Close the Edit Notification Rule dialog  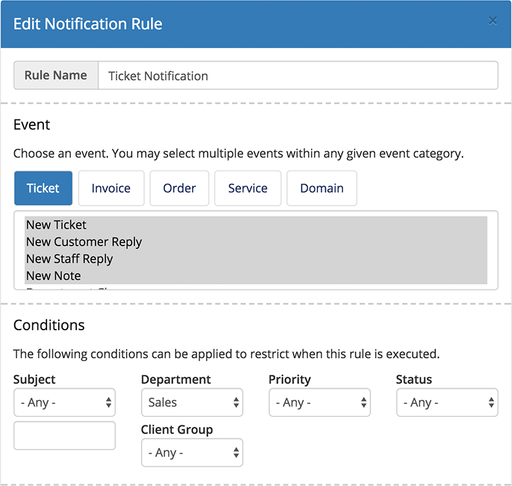point(493,21)
